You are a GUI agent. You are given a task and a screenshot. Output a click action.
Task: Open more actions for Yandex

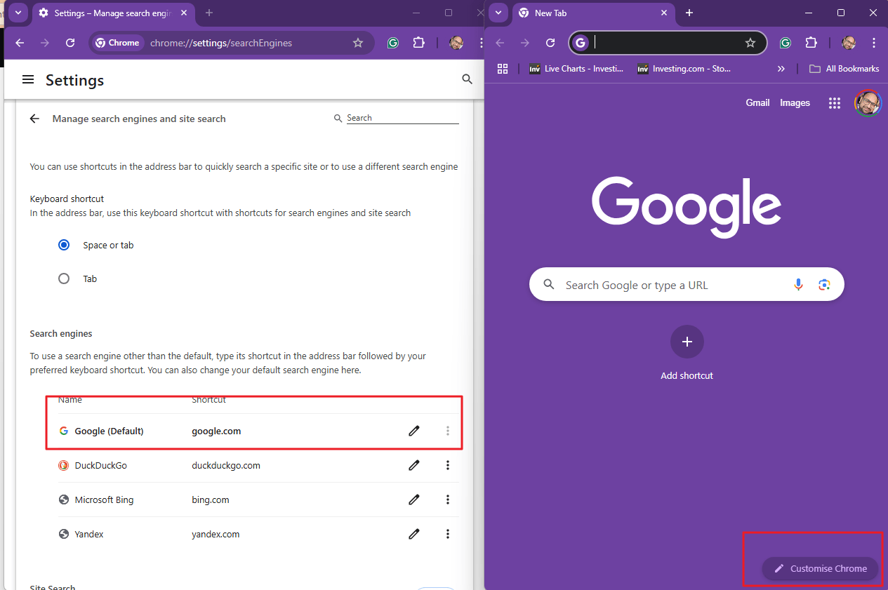[448, 534]
